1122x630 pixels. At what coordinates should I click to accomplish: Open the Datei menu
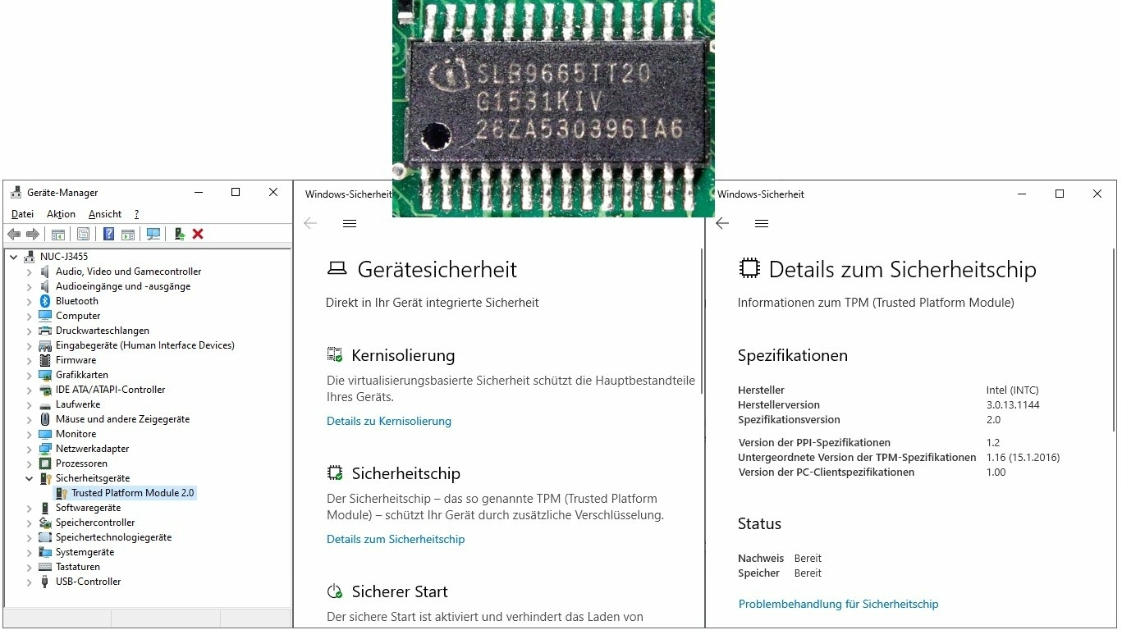22,214
